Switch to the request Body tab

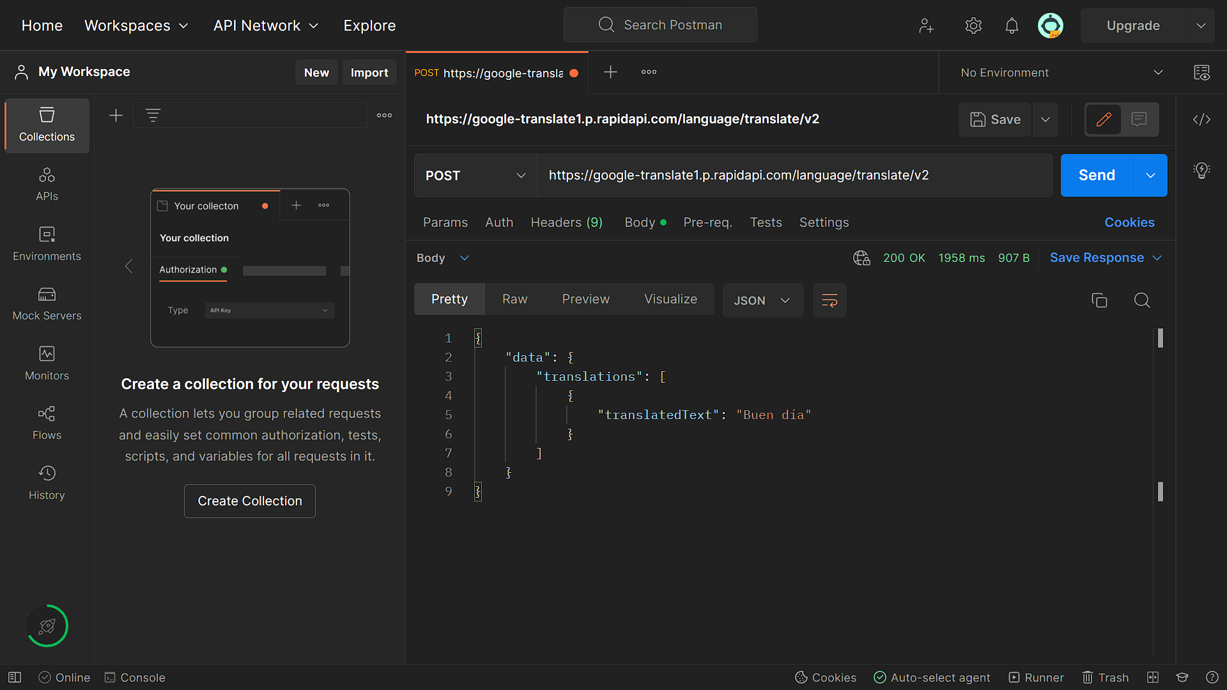[x=645, y=222]
